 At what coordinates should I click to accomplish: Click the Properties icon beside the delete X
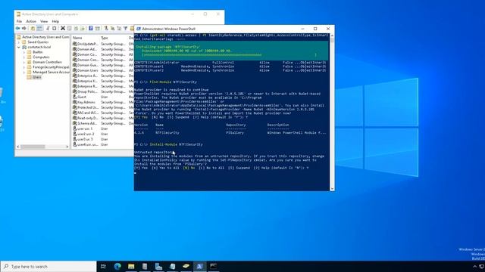click(x=69, y=29)
